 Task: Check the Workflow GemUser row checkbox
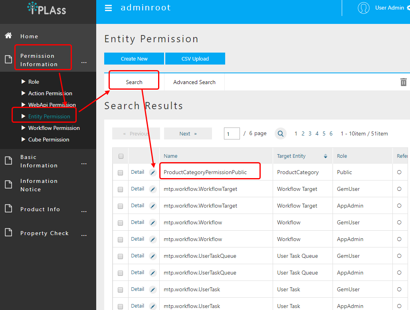(120, 223)
